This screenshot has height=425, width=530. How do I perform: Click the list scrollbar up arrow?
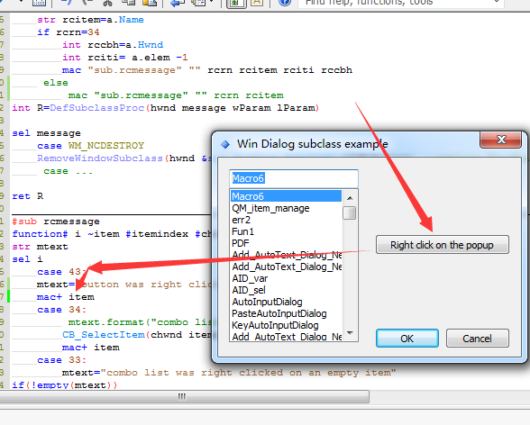pos(350,198)
